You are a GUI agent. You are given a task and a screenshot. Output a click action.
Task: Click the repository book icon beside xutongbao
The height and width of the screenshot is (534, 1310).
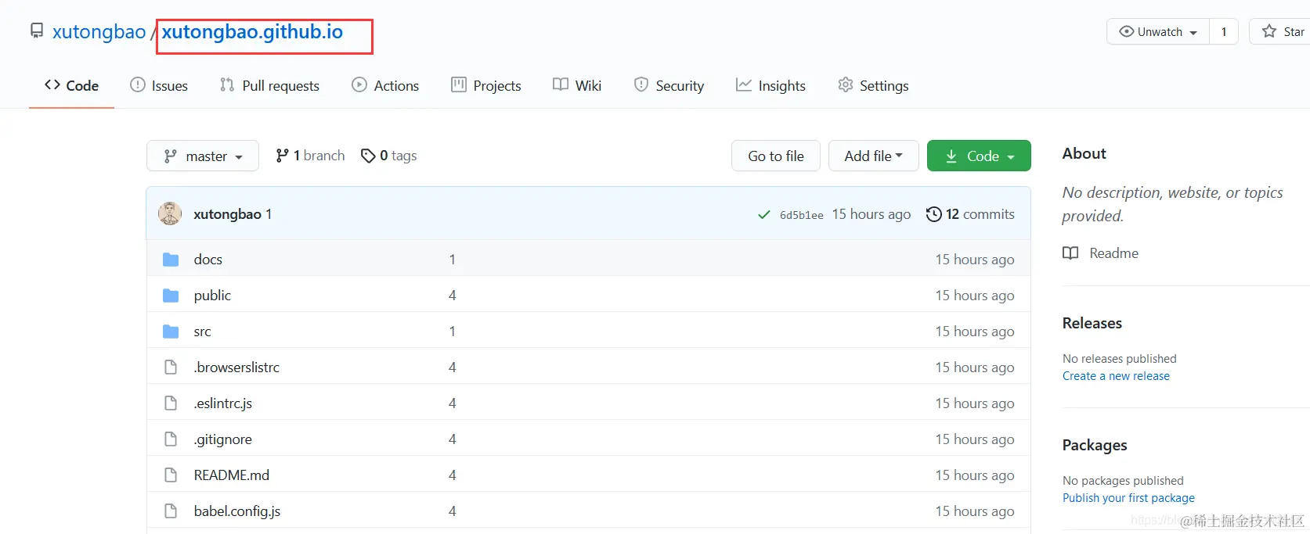point(37,31)
